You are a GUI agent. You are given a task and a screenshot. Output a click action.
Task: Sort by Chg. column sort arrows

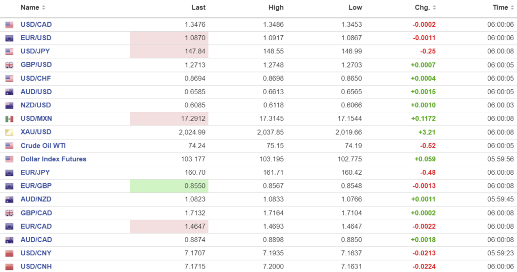pyautogui.click(x=435, y=8)
